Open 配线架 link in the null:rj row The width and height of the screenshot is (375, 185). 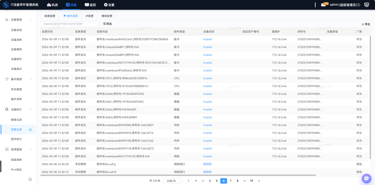click(x=207, y=164)
